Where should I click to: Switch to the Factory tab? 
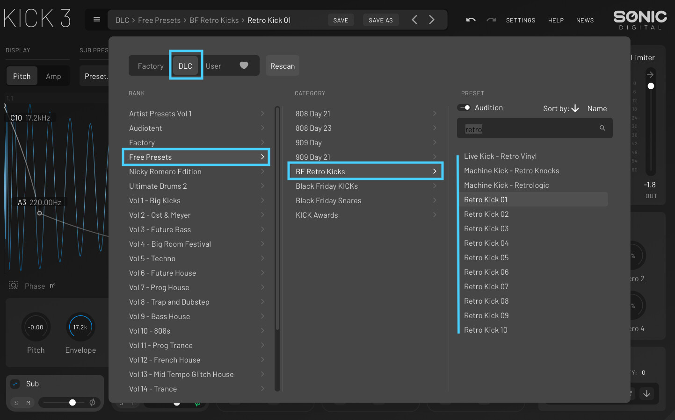tap(151, 66)
